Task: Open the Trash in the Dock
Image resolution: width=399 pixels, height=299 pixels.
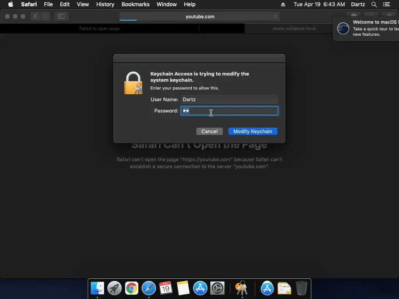Action: tap(301, 288)
